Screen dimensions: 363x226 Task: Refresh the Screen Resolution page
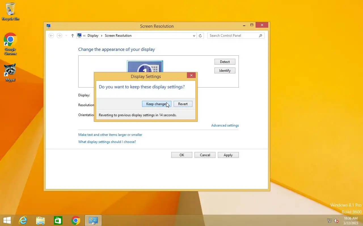[x=200, y=36]
